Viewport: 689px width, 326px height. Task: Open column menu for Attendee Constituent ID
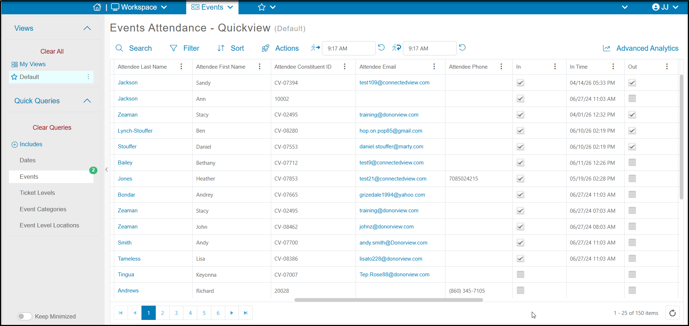344,66
